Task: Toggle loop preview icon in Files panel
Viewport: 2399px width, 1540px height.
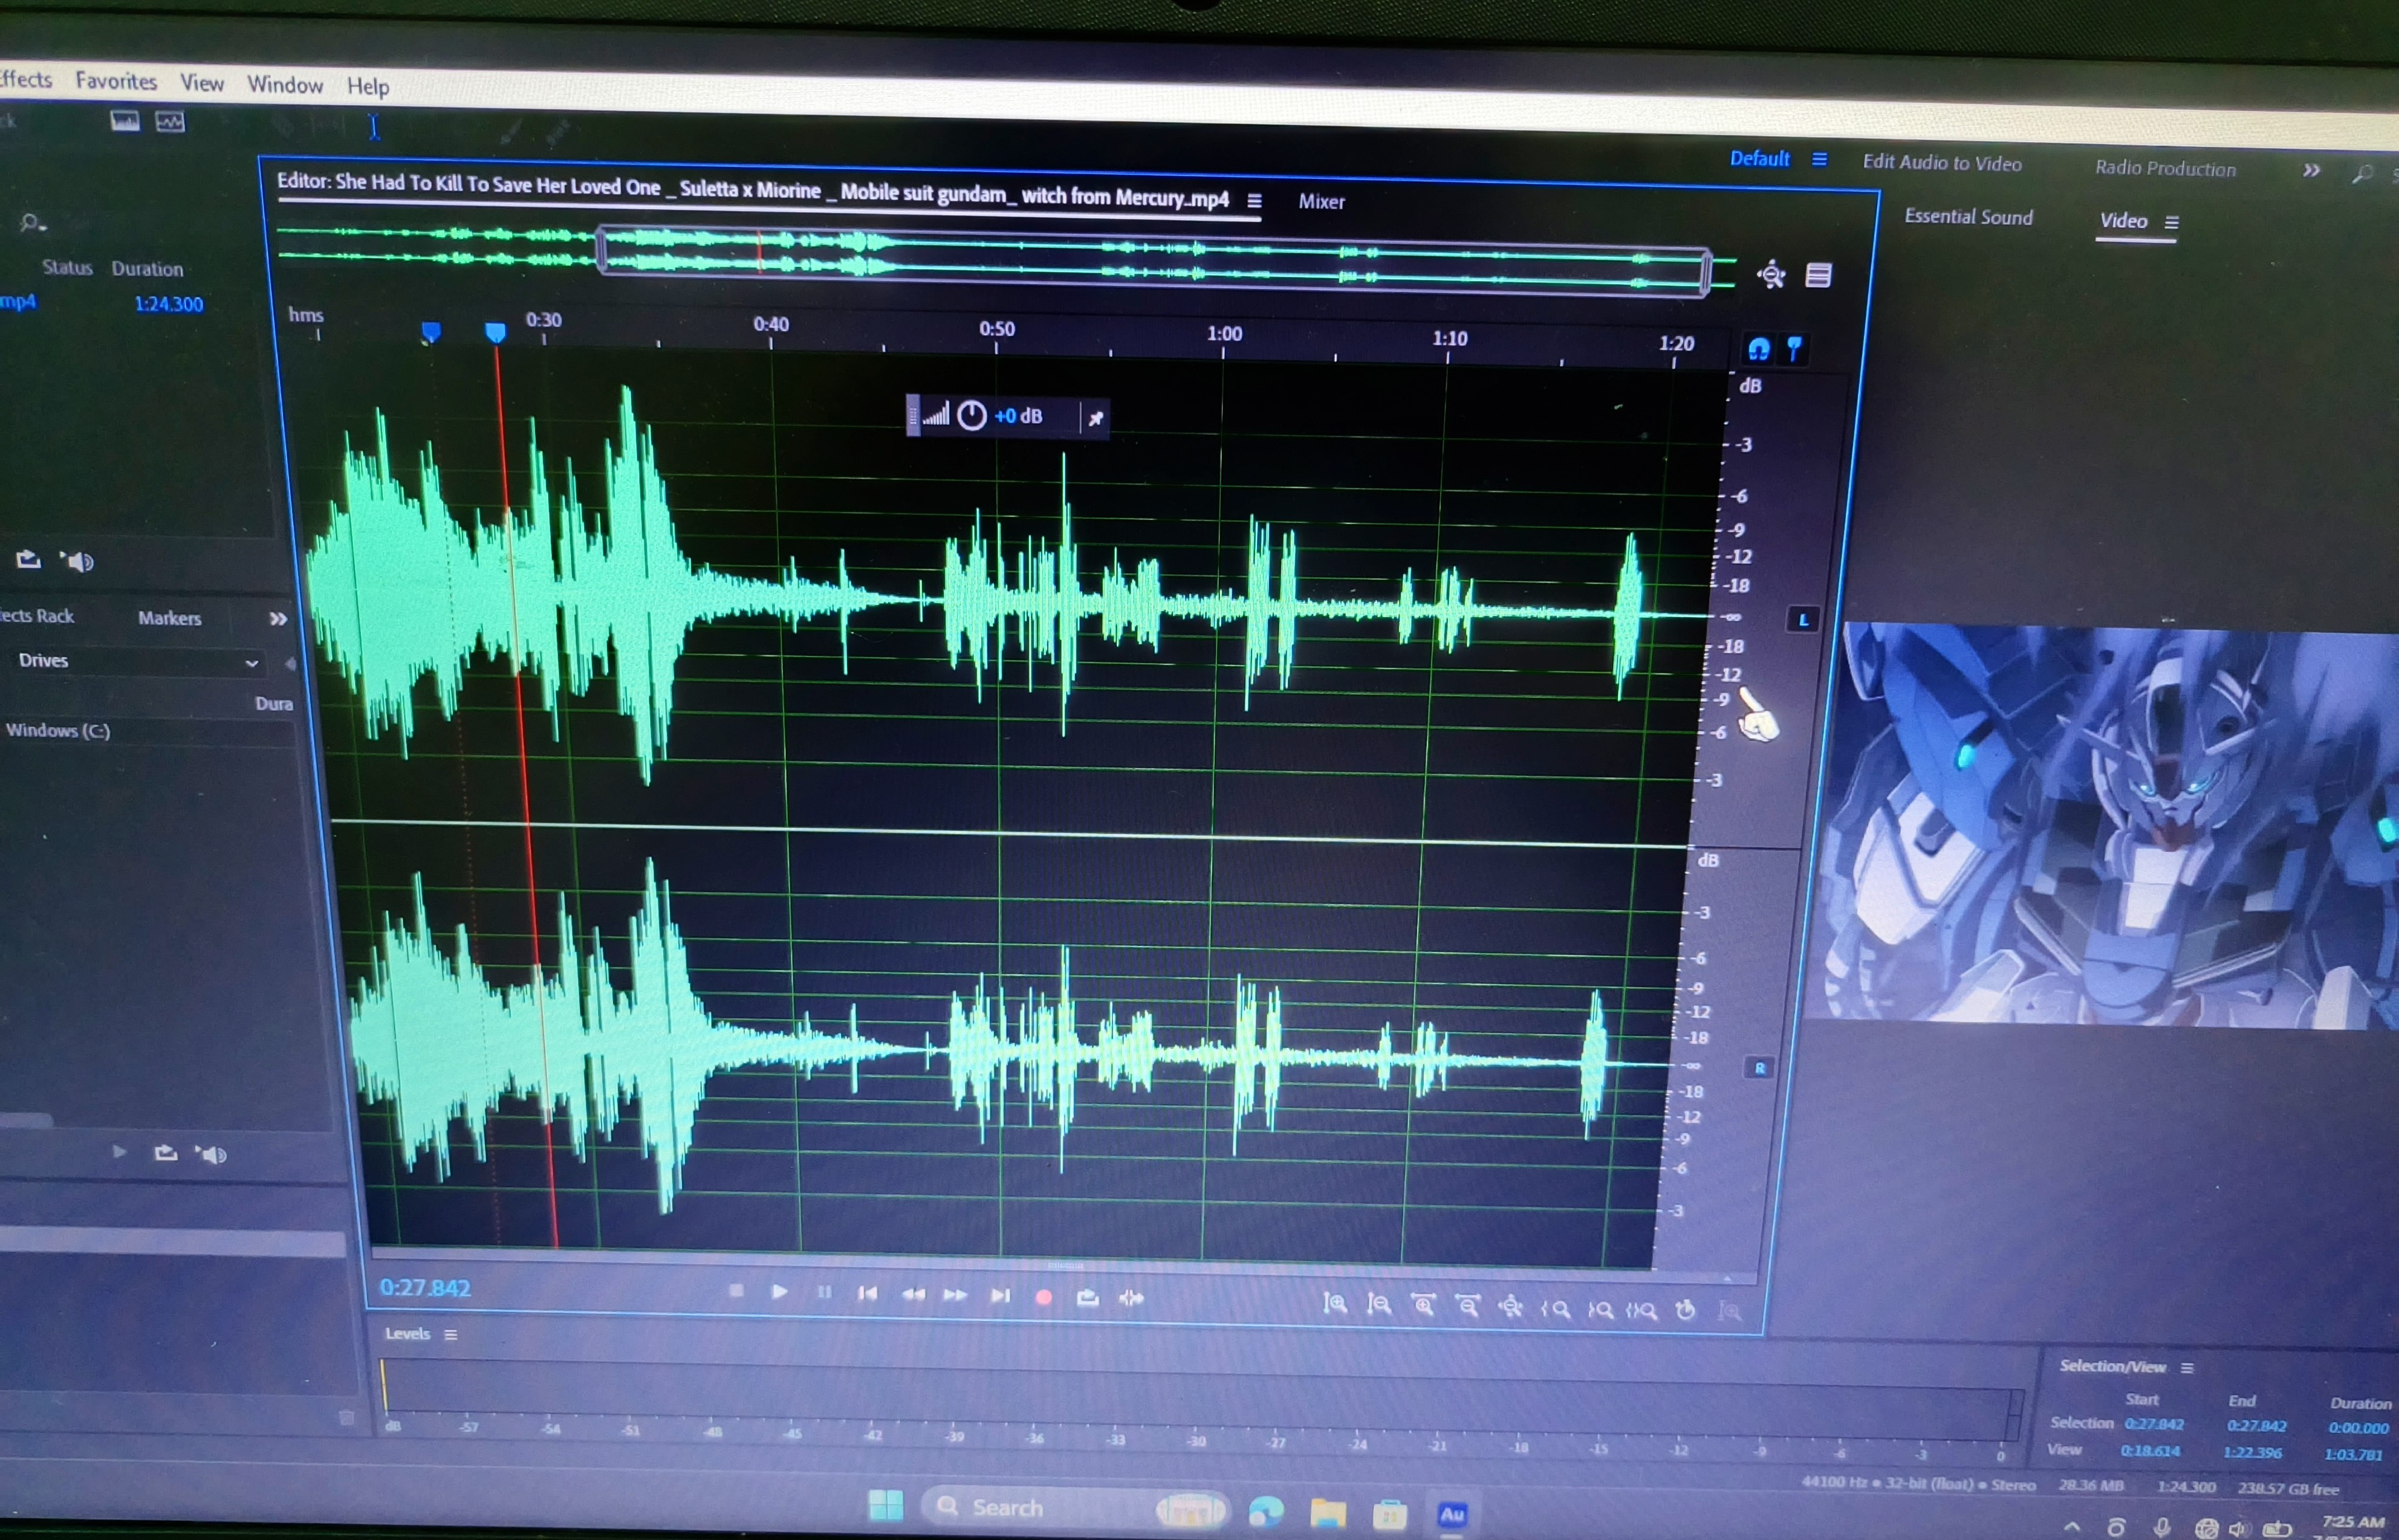Action: point(28,559)
